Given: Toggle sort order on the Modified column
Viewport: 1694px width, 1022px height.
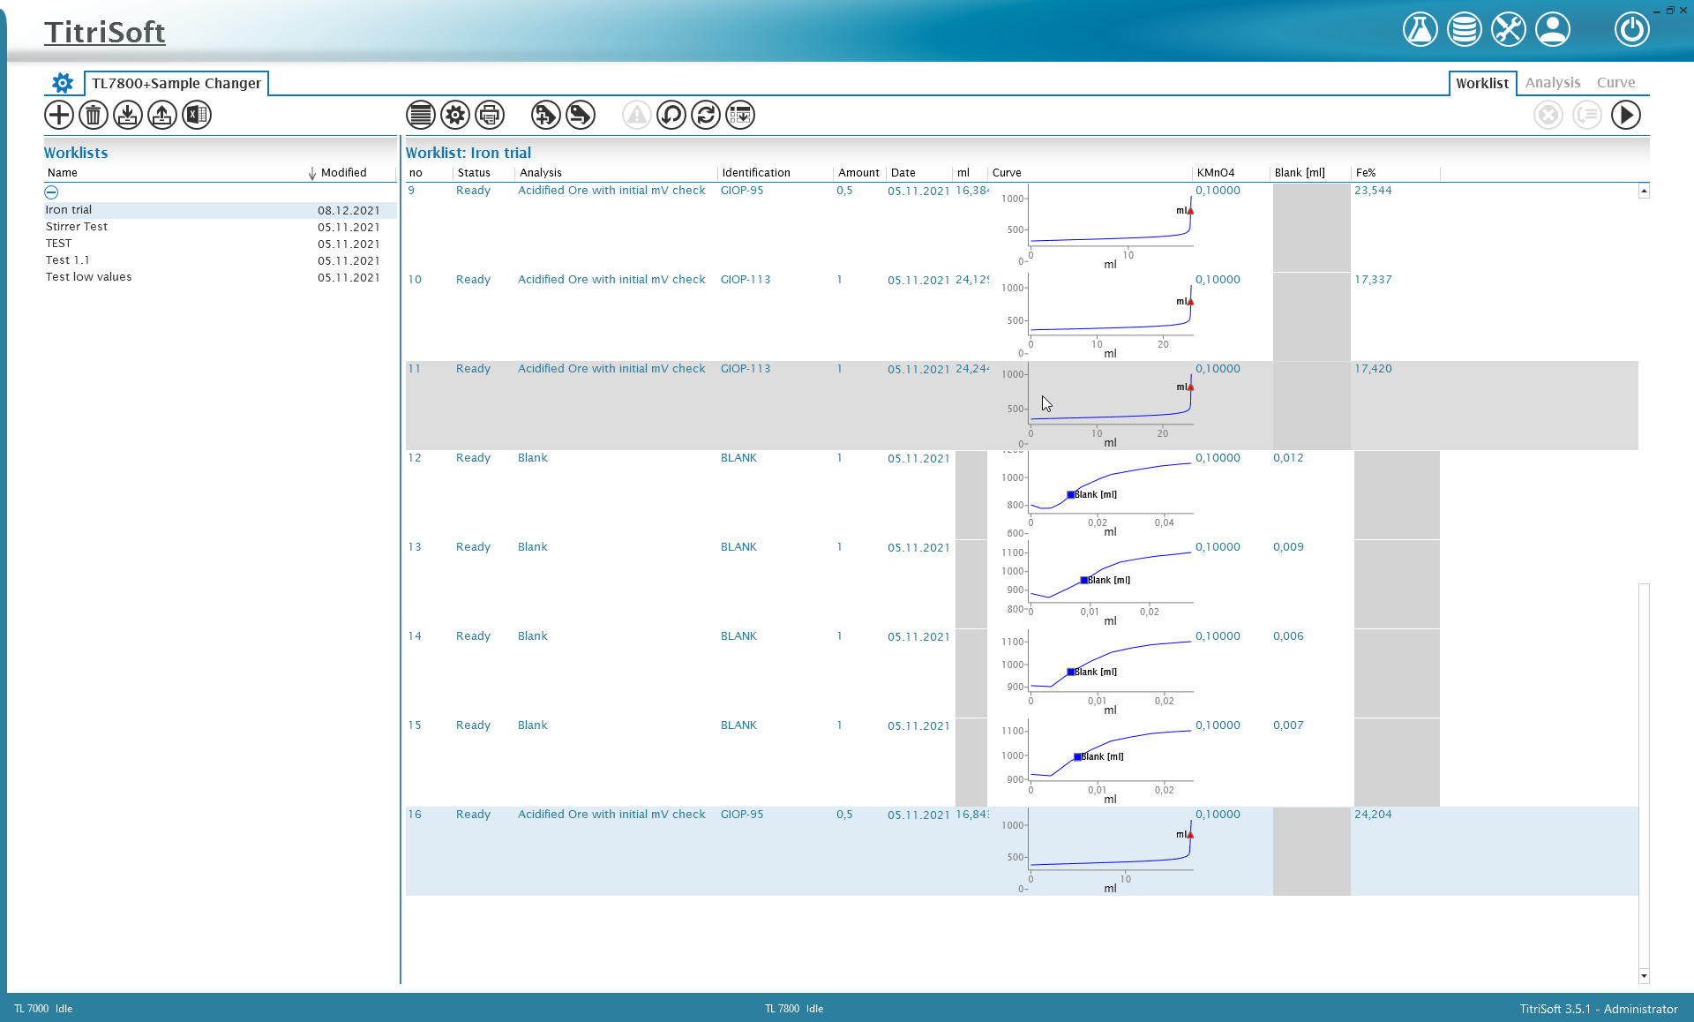Looking at the screenshot, I should click(344, 172).
